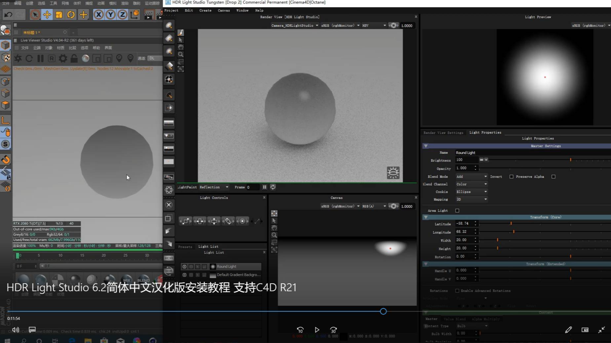Image resolution: width=611 pixels, height=343 pixels.
Task: Select the hand pan tool in Render View
Action: (x=180, y=47)
